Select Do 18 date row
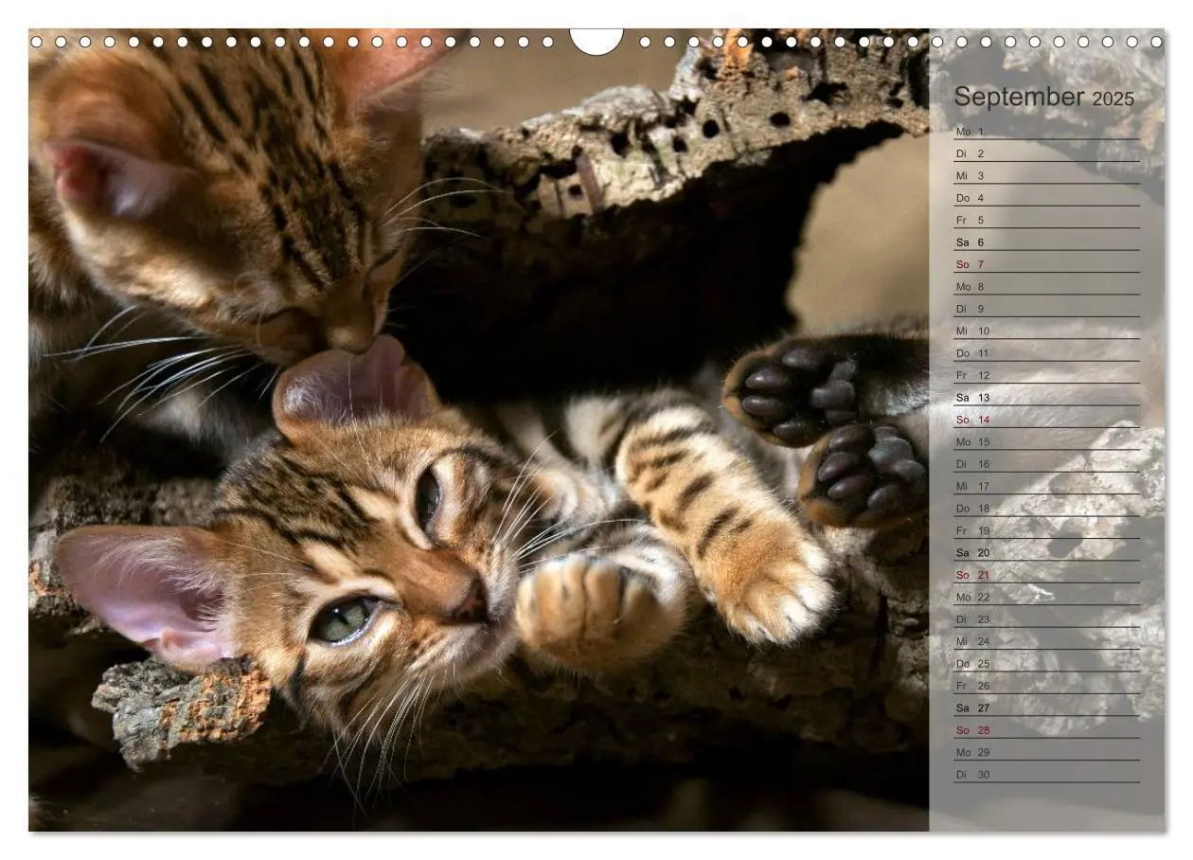This screenshot has width=1193, height=860. tap(1046, 508)
